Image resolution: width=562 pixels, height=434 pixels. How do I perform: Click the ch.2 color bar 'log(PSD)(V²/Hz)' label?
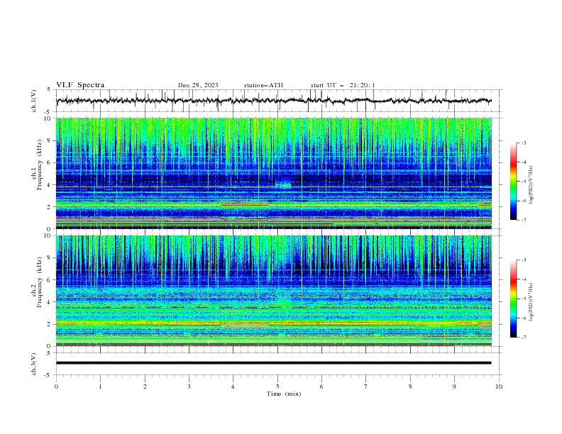click(531, 302)
